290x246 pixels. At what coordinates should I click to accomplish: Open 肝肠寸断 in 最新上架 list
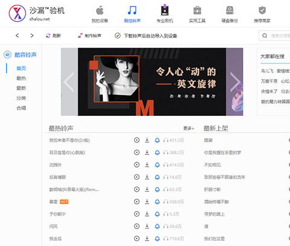212,189
